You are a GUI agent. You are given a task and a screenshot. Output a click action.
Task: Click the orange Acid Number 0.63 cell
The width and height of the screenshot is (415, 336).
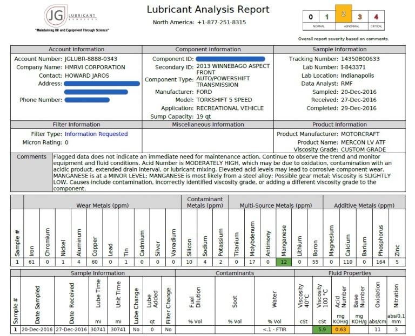pyautogui.click(x=340, y=329)
